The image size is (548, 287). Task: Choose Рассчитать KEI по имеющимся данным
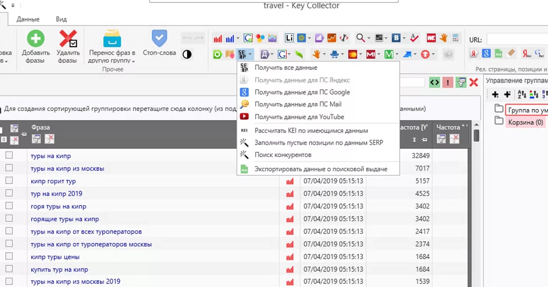311,131
